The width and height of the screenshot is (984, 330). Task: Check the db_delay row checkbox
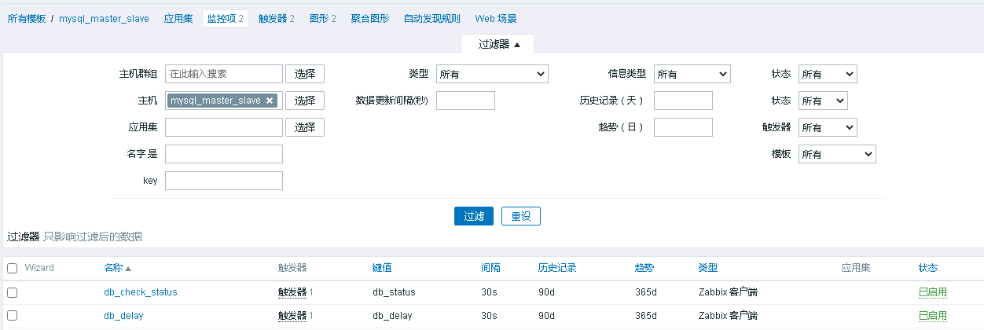pyautogui.click(x=12, y=316)
